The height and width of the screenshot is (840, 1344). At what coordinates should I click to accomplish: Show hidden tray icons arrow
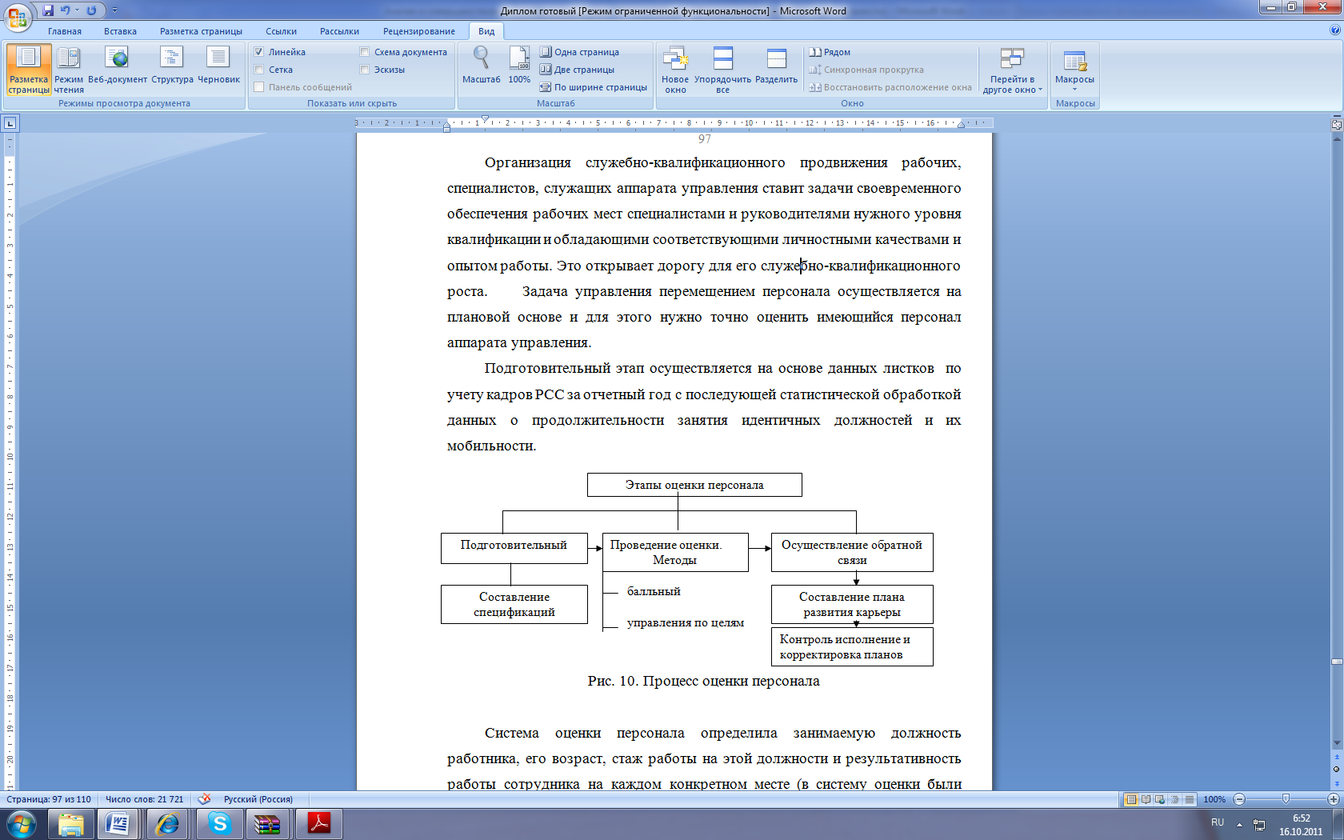click(1239, 824)
